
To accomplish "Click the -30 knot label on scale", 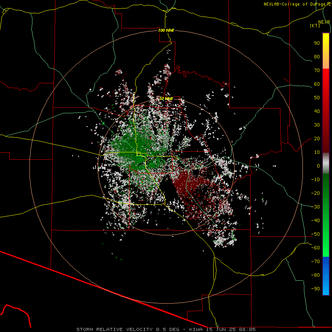I will [x=315, y=207].
